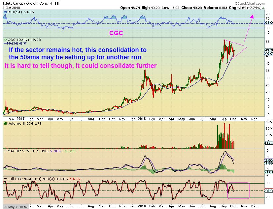Click the 80 level on the stochastic axis
The image size is (273, 209).
268,183
